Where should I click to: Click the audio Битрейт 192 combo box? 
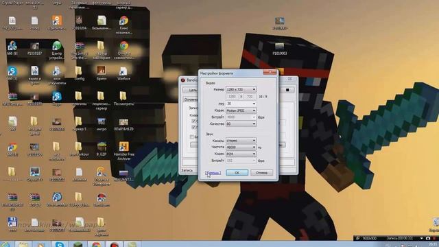coord(241,161)
